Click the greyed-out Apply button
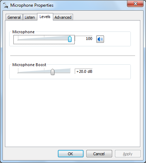The image size is (146, 163). click(128, 154)
